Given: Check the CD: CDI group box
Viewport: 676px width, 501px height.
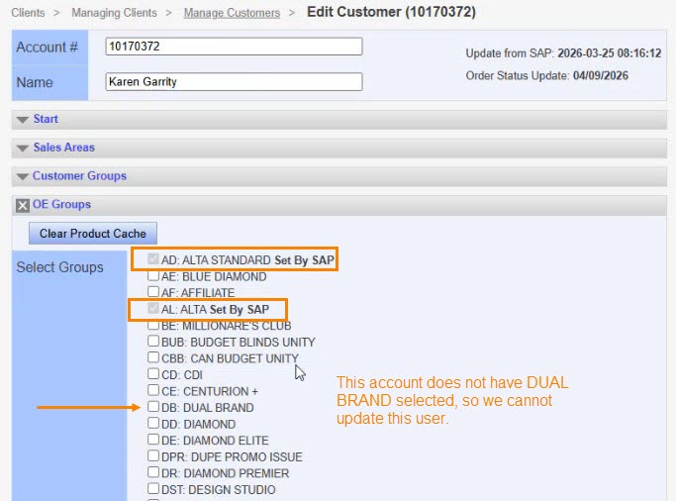Looking at the screenshot, I should tap(153, 374).
